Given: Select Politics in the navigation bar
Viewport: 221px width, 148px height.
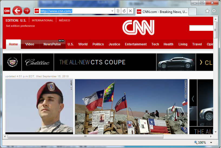Looking at the screenshot, I should coord(98,44).
